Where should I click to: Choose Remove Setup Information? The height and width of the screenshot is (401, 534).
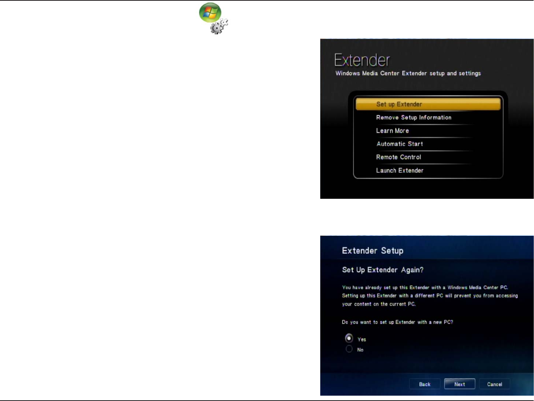414,118
